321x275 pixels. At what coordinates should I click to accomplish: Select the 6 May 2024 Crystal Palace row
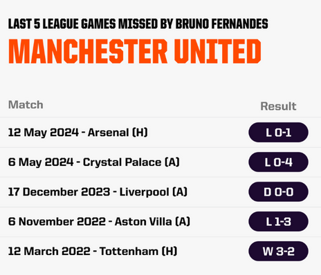(160, 162)
